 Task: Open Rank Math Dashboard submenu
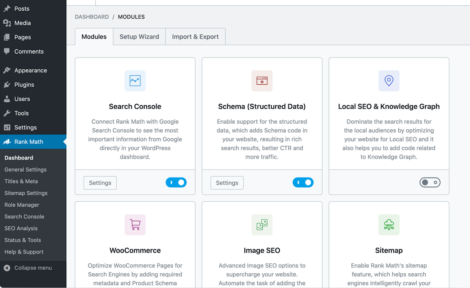coord(19,158)
